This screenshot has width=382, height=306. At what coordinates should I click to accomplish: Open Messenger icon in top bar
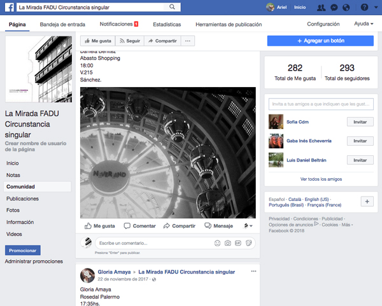pos(334,8)
